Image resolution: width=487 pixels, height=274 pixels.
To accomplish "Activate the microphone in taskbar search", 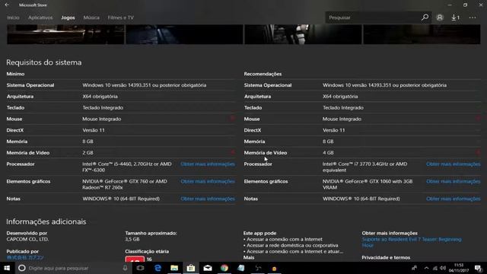I will [x=125, y=268].
